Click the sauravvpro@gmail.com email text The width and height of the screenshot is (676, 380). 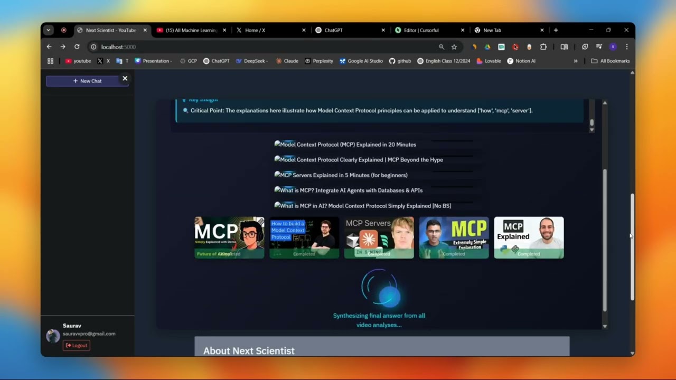(x=89, y=334)
